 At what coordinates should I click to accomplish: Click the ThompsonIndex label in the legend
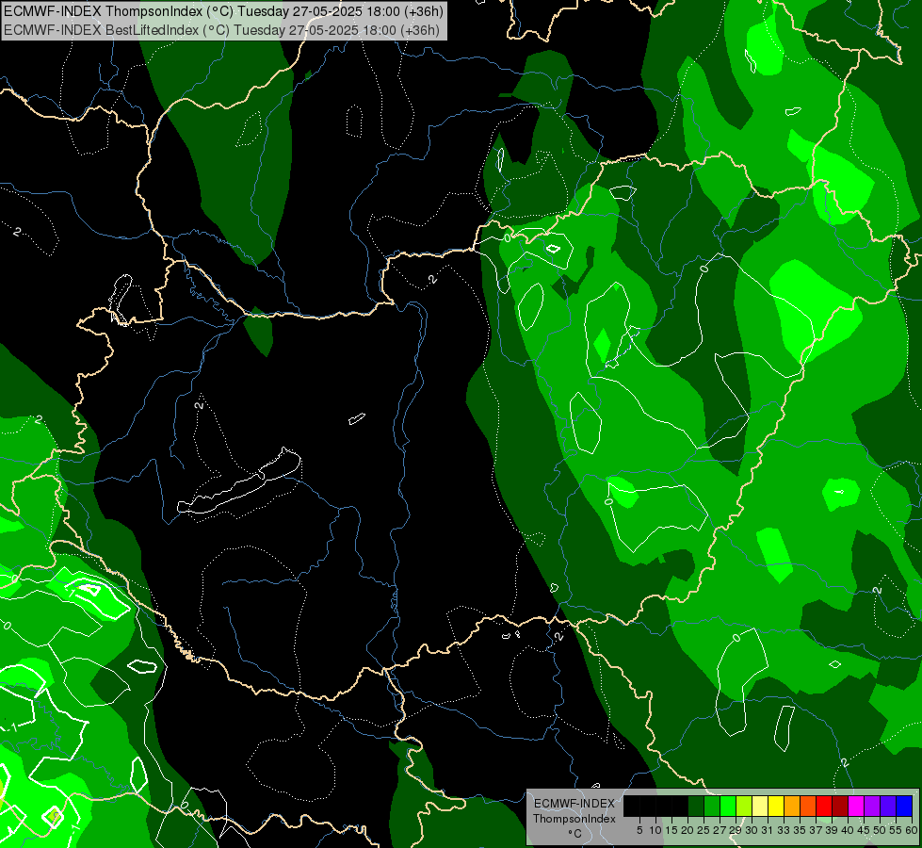pos(574,819)
